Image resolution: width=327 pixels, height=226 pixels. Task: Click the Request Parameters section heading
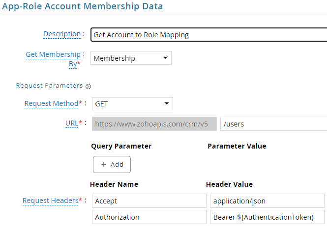click(x=50, y=86)
